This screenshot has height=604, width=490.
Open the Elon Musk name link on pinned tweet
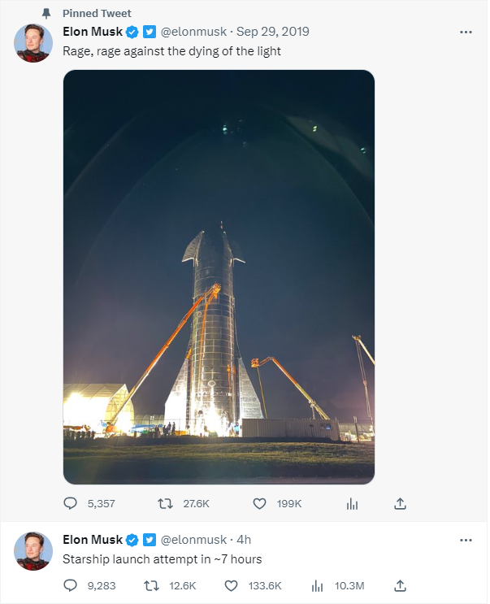point(93,32)
